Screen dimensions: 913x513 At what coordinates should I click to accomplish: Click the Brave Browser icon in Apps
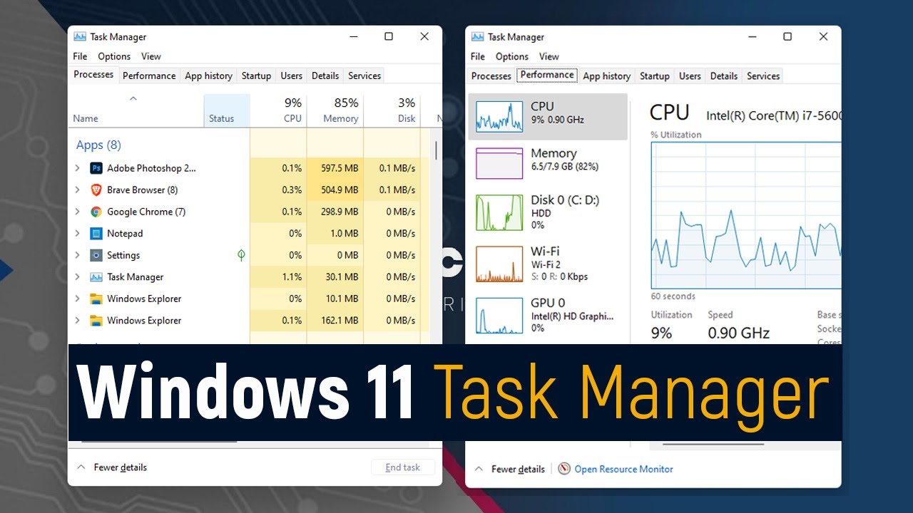click(96, 190)
